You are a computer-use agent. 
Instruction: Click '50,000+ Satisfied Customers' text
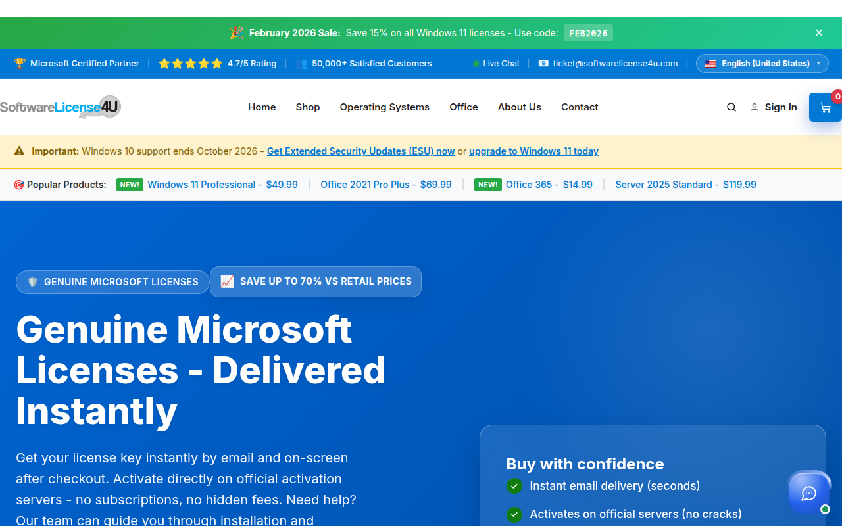click(372, 64)
